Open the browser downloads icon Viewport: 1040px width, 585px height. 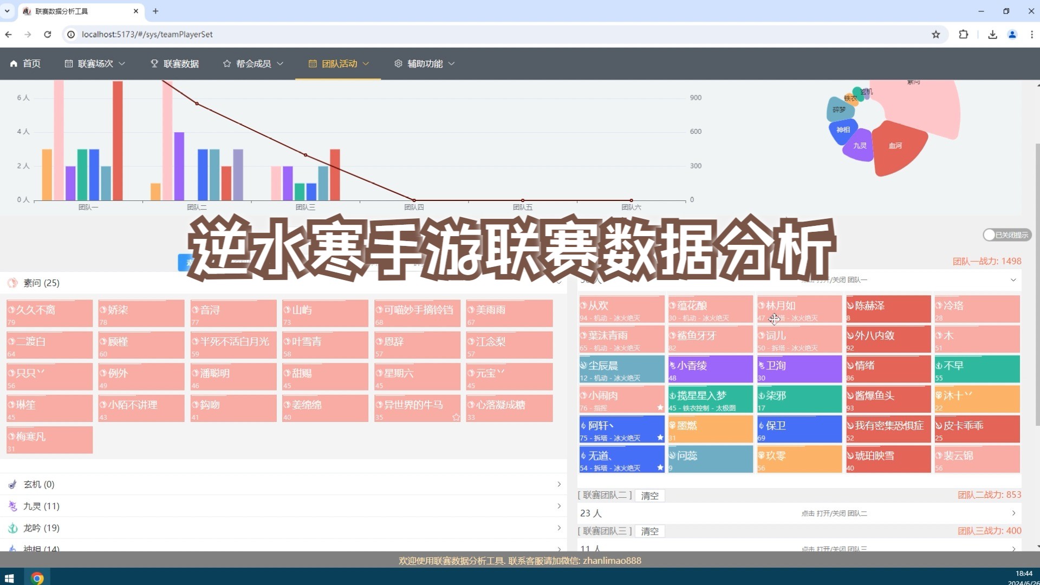click(x=992, y=34)
